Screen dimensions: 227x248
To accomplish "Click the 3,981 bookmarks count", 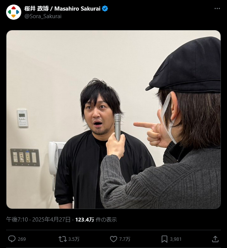I will [x=176, y=239].
